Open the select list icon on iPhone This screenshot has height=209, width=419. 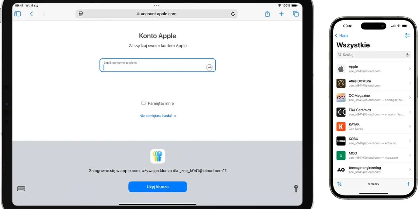pos(408,36)
